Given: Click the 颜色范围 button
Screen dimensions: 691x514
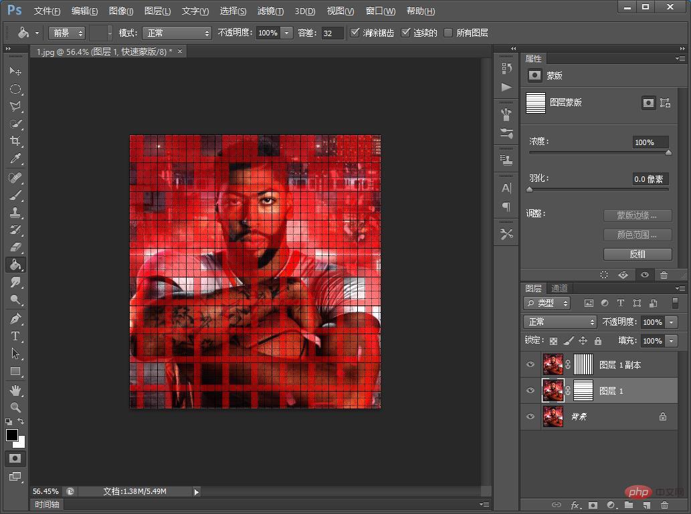Looking at the screenshot, I should (637, 235).
